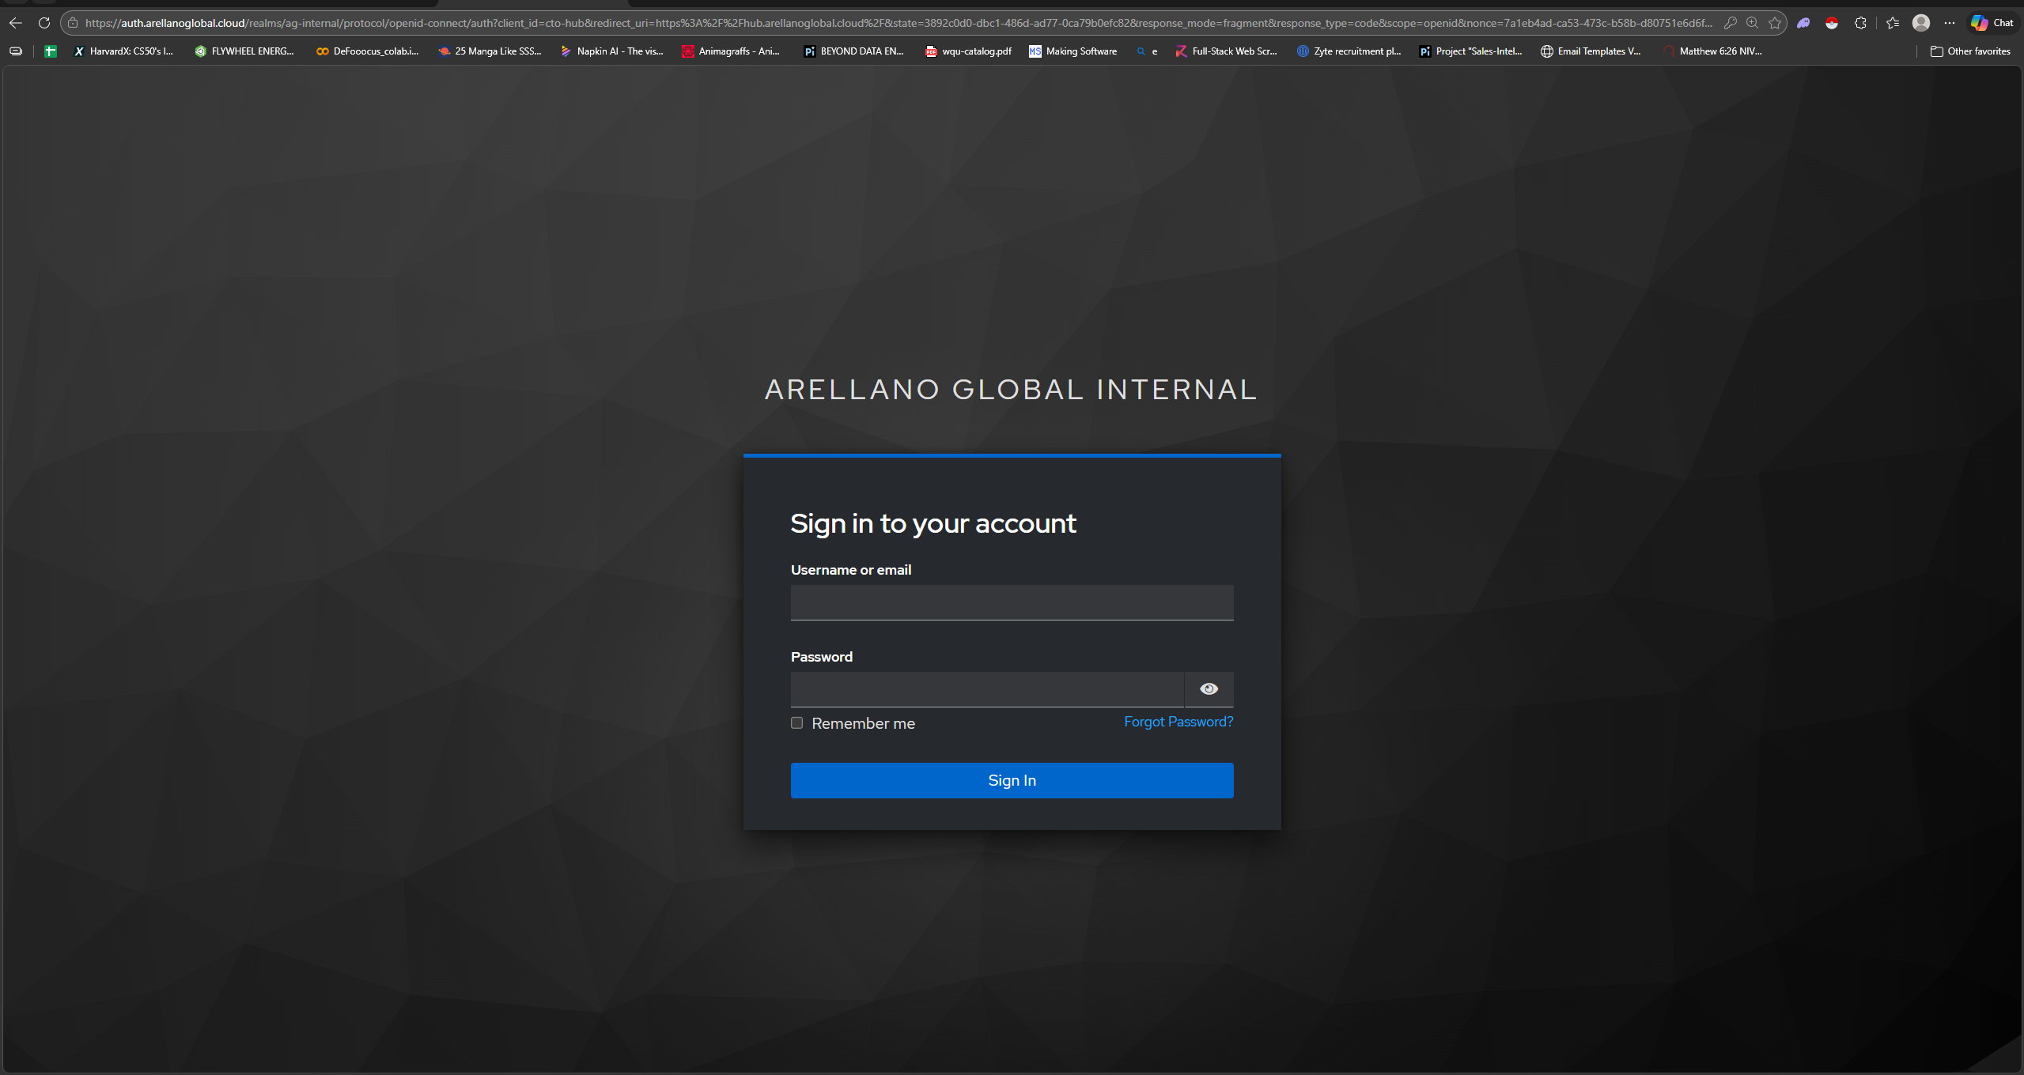Click the Password input field
The image size is (2024, 1075).
987,689
